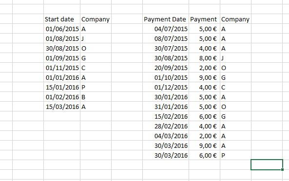Select the 5,00 € payment dated 04/07/2015
The image size is (289, 181).
point(204,29)
